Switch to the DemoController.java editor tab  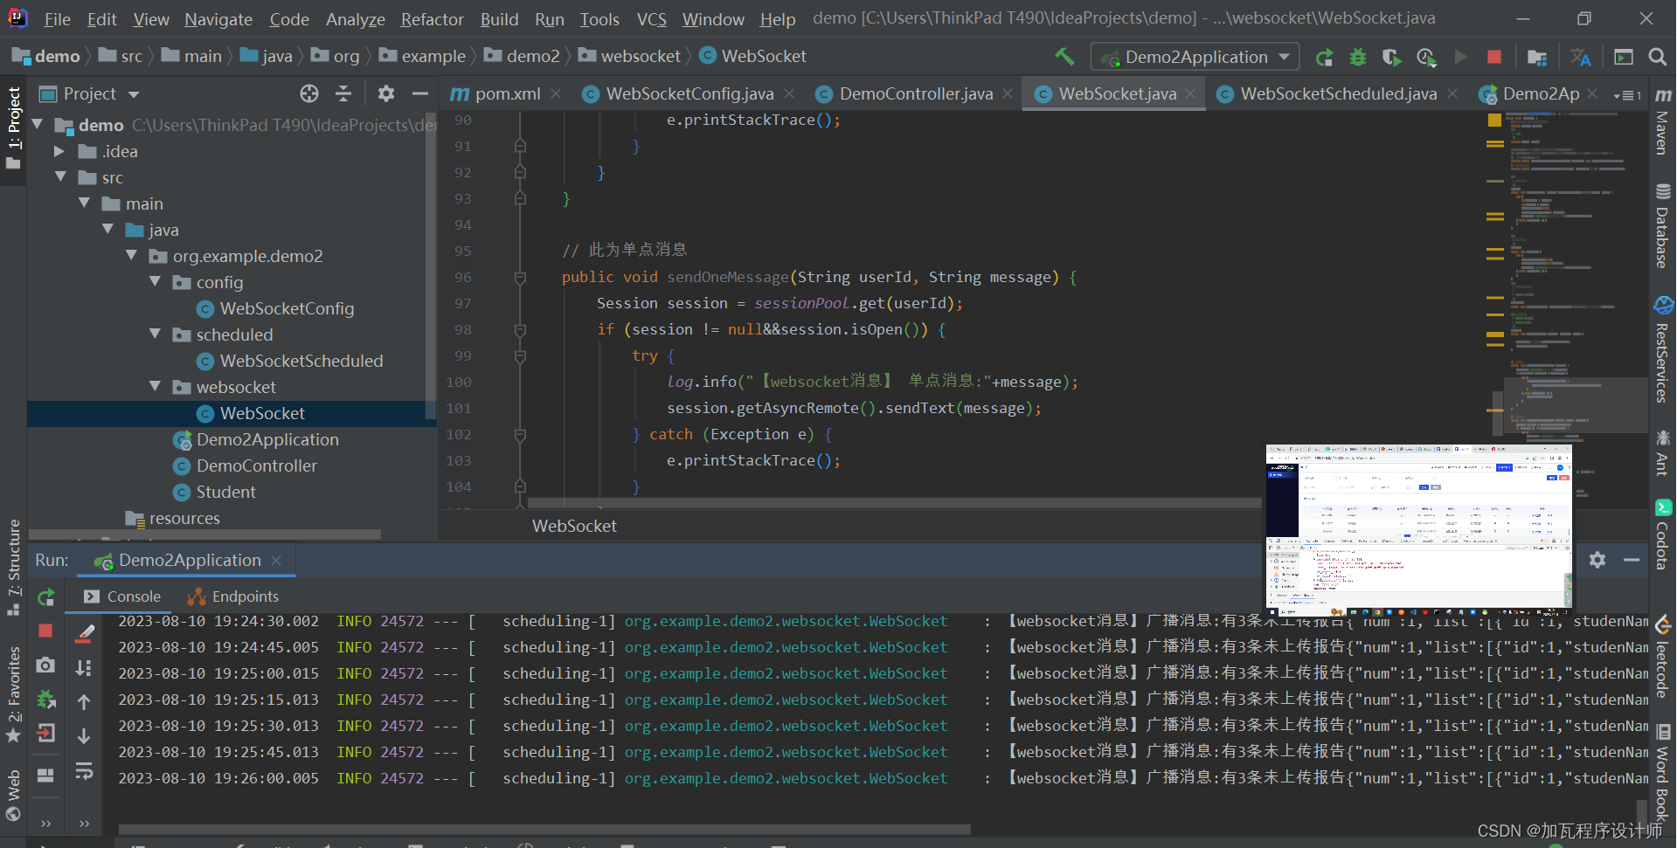click(x=915, y=93)
